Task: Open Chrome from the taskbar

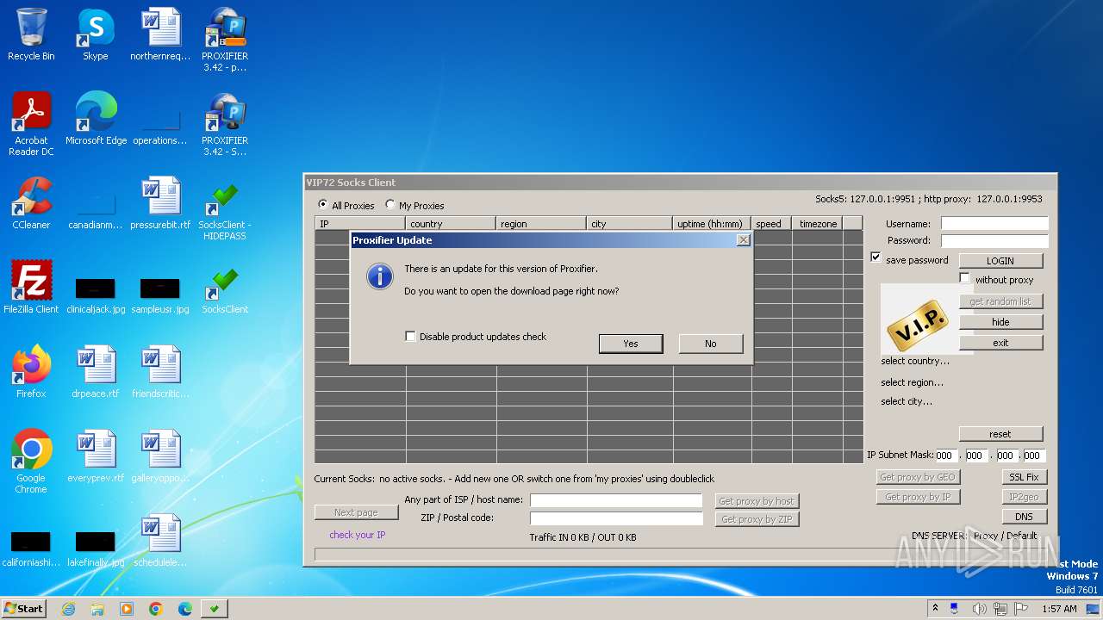Action: coord(156,609)
